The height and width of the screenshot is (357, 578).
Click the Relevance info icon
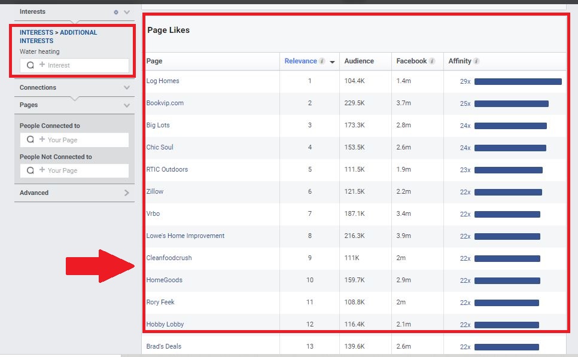[322, 61]
